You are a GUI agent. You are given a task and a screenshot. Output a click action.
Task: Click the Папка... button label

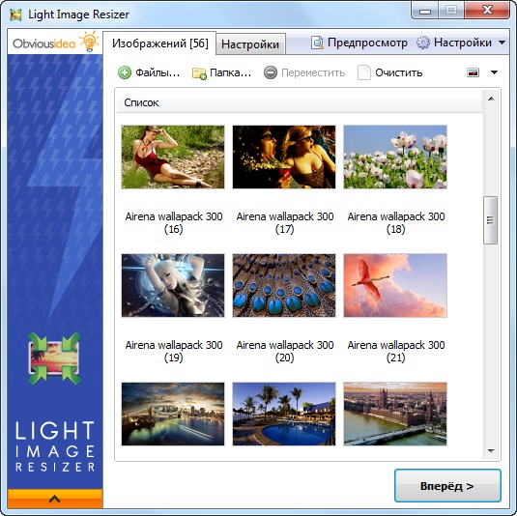coord(230,72)
